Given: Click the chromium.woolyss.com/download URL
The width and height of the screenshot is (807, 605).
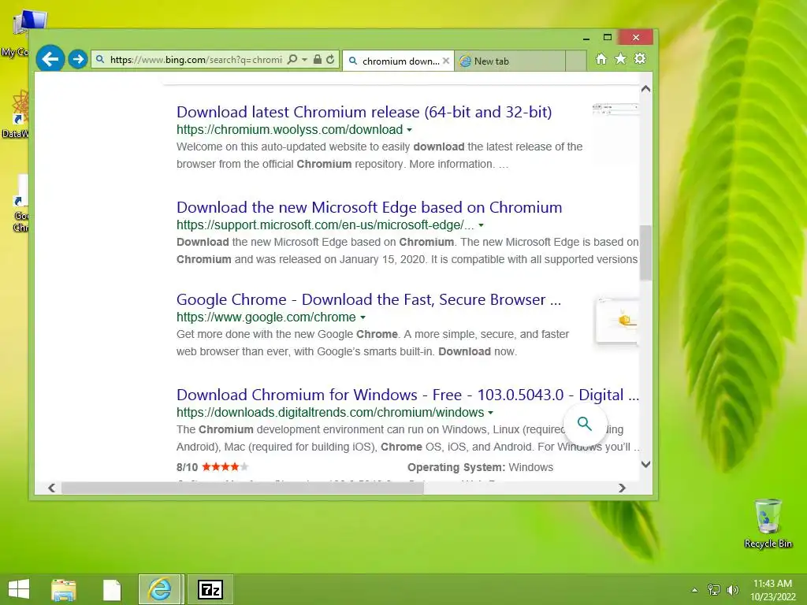Looking at the screenshot, I should tap(290, 130).
